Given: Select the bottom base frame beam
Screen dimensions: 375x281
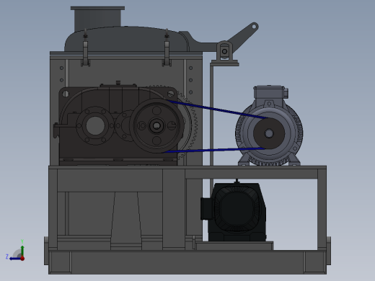Looking at the screenshot, I should pyautogui.click(x=187, y=262).
